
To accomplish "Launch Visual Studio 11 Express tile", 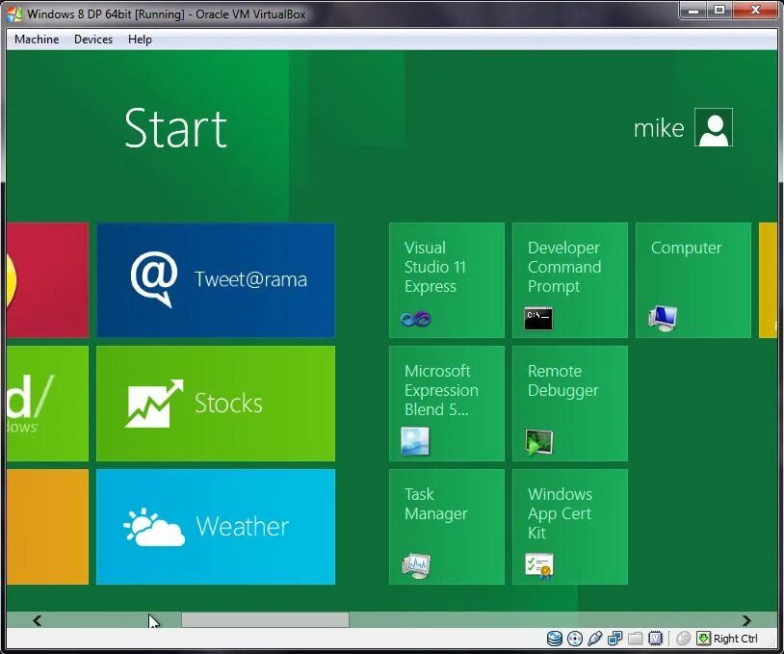I will [447, 280].
